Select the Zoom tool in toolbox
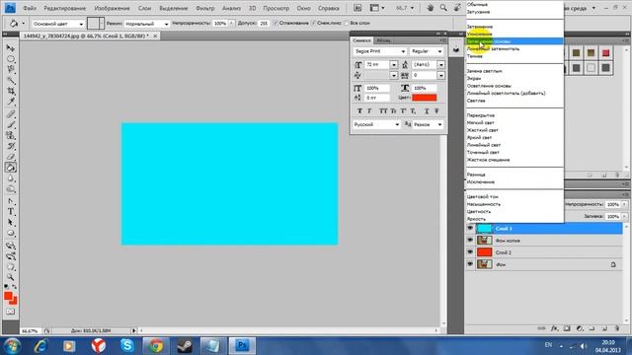Screen dimensions: 632x355 [11, 277]
